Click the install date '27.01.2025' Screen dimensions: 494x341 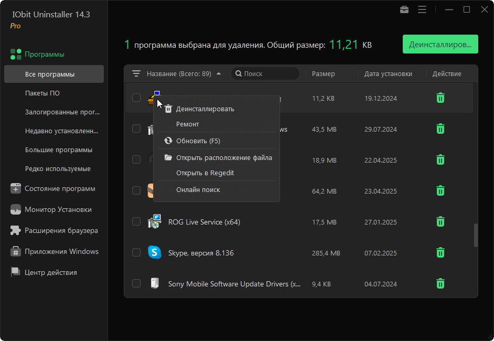(381, 222)
